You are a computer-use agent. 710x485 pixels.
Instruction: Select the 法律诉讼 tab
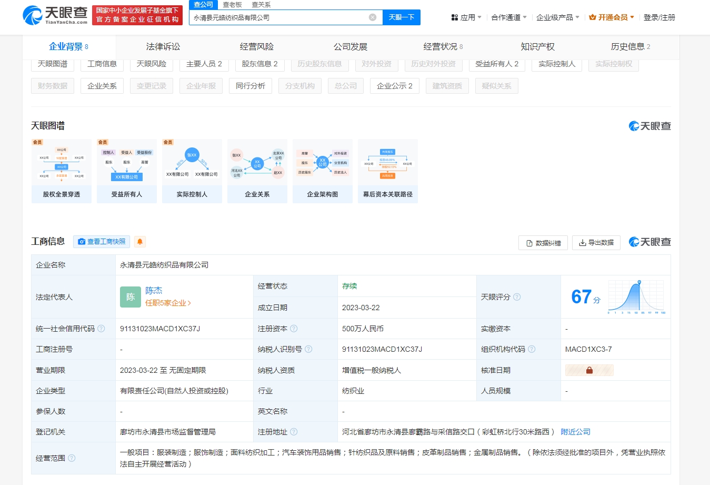coord(163,47)
